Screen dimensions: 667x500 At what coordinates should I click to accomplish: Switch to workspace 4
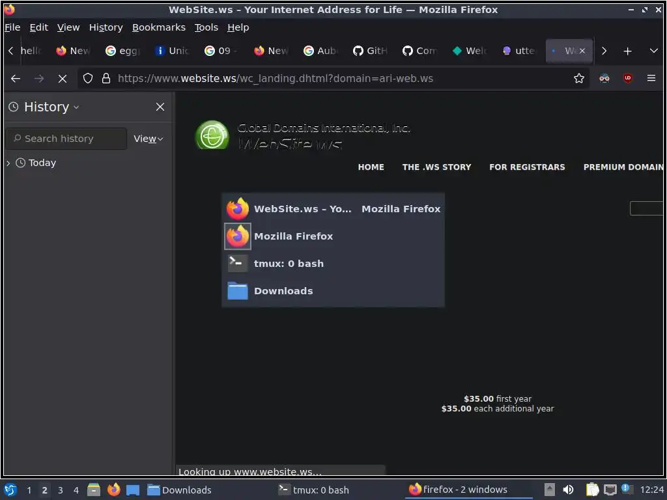(76, 490)
